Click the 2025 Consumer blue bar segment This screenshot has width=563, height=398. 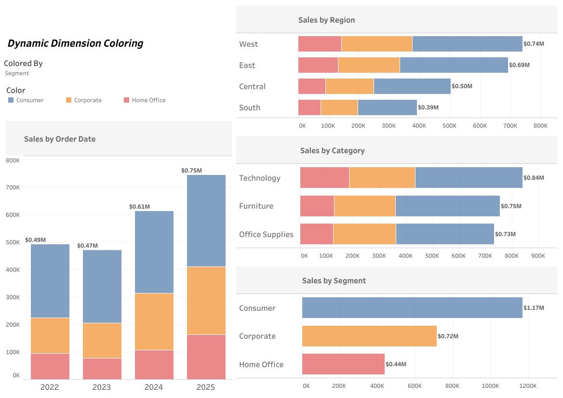pyautogui.click(x=206, y=221)
